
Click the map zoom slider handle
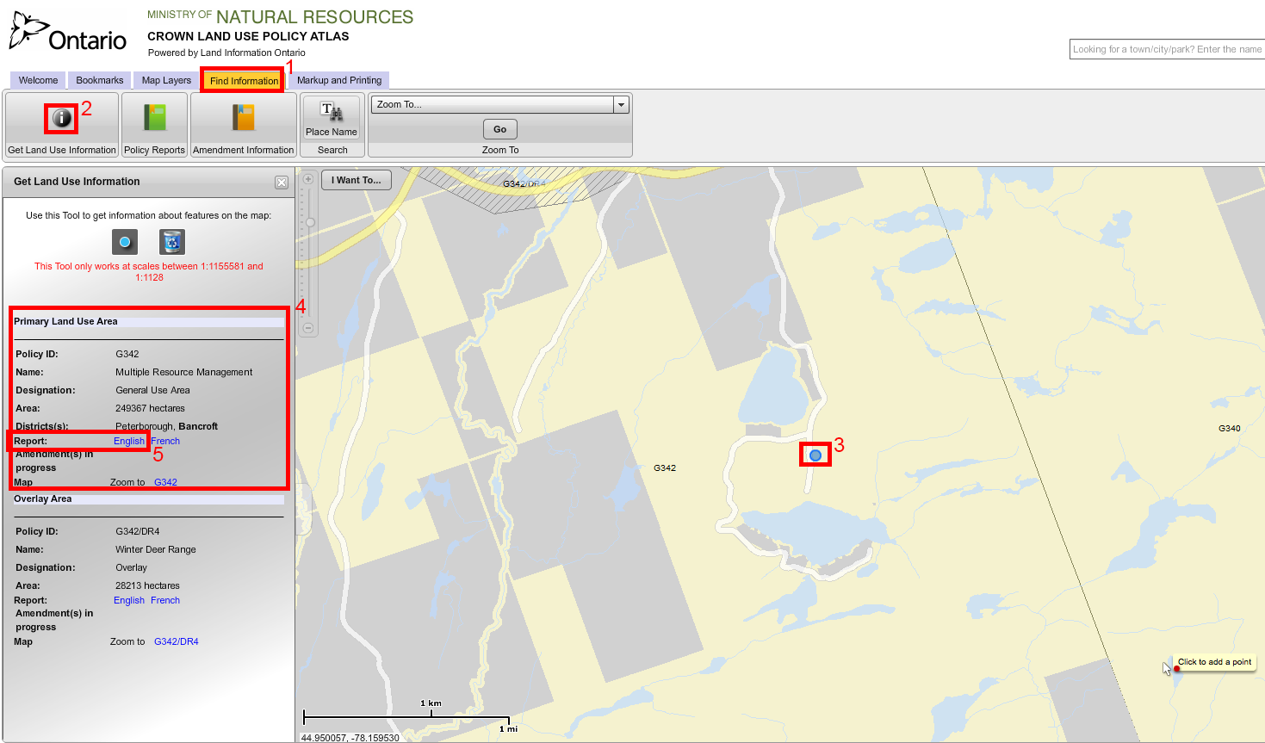[310, 222]
